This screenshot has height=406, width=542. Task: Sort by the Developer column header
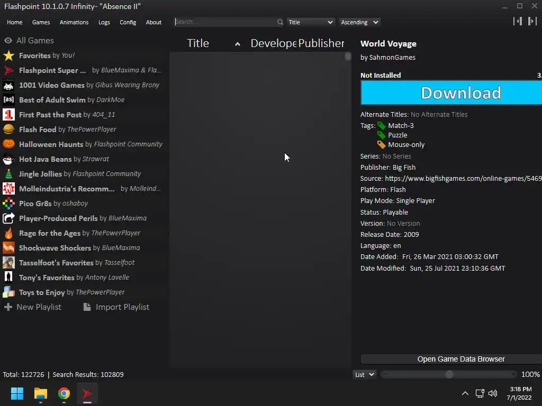click(273, 43)
